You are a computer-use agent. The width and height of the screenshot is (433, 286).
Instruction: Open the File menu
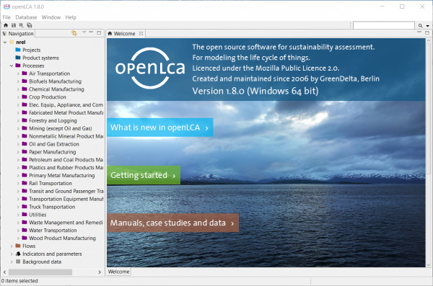point(6,17)
